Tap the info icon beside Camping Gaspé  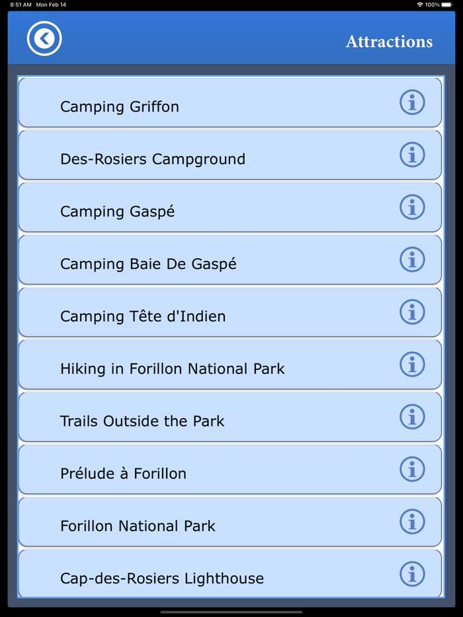[412, 207]
